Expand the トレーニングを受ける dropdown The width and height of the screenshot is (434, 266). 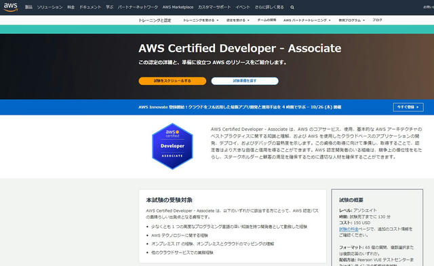coord(201,20)
